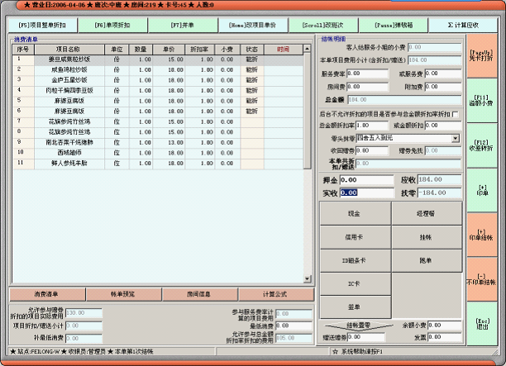
Task: Switch to the 帐单预览 tab
Action: point(123,294)
